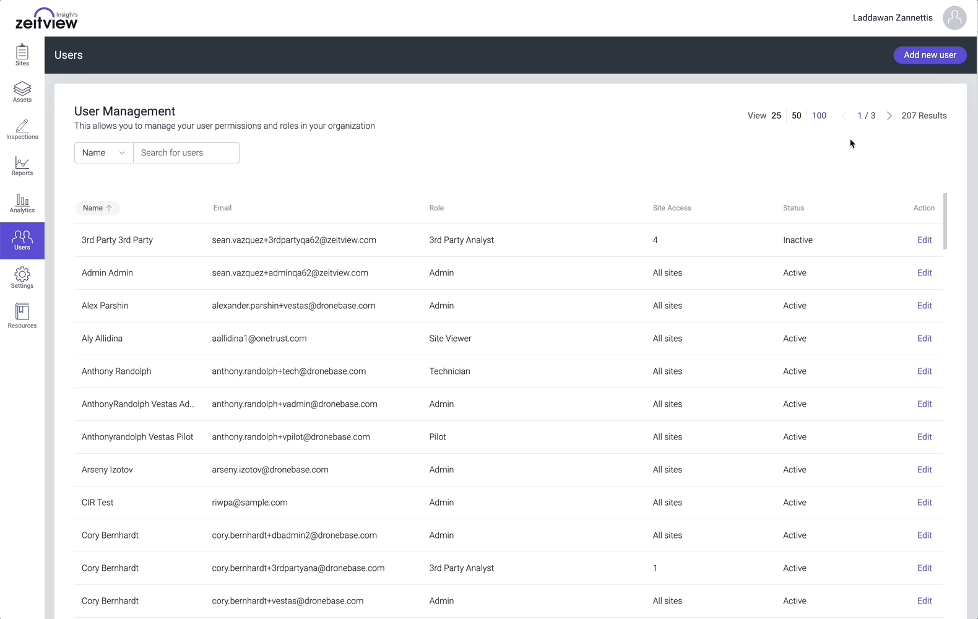This screenshot has height=619, width=978.
Task: Click the Add new user button
Action: 930,55
